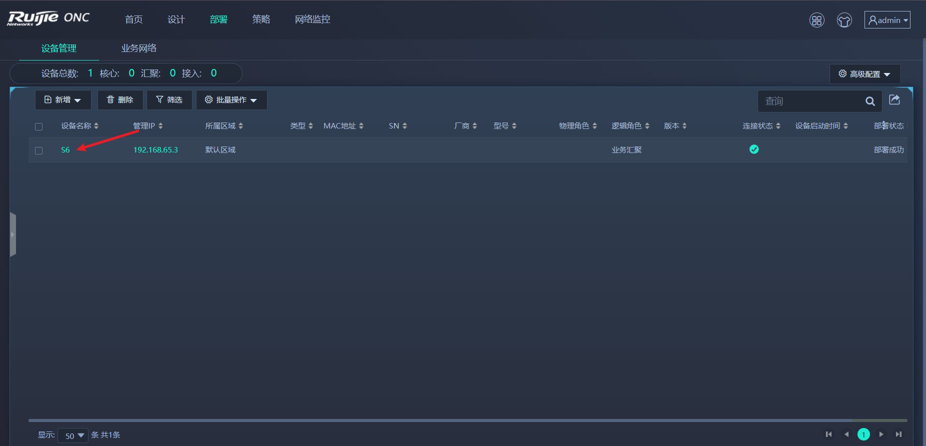Change page size dropdown showing 50
The image size is (926, 446).
click(x=73, y=435)
